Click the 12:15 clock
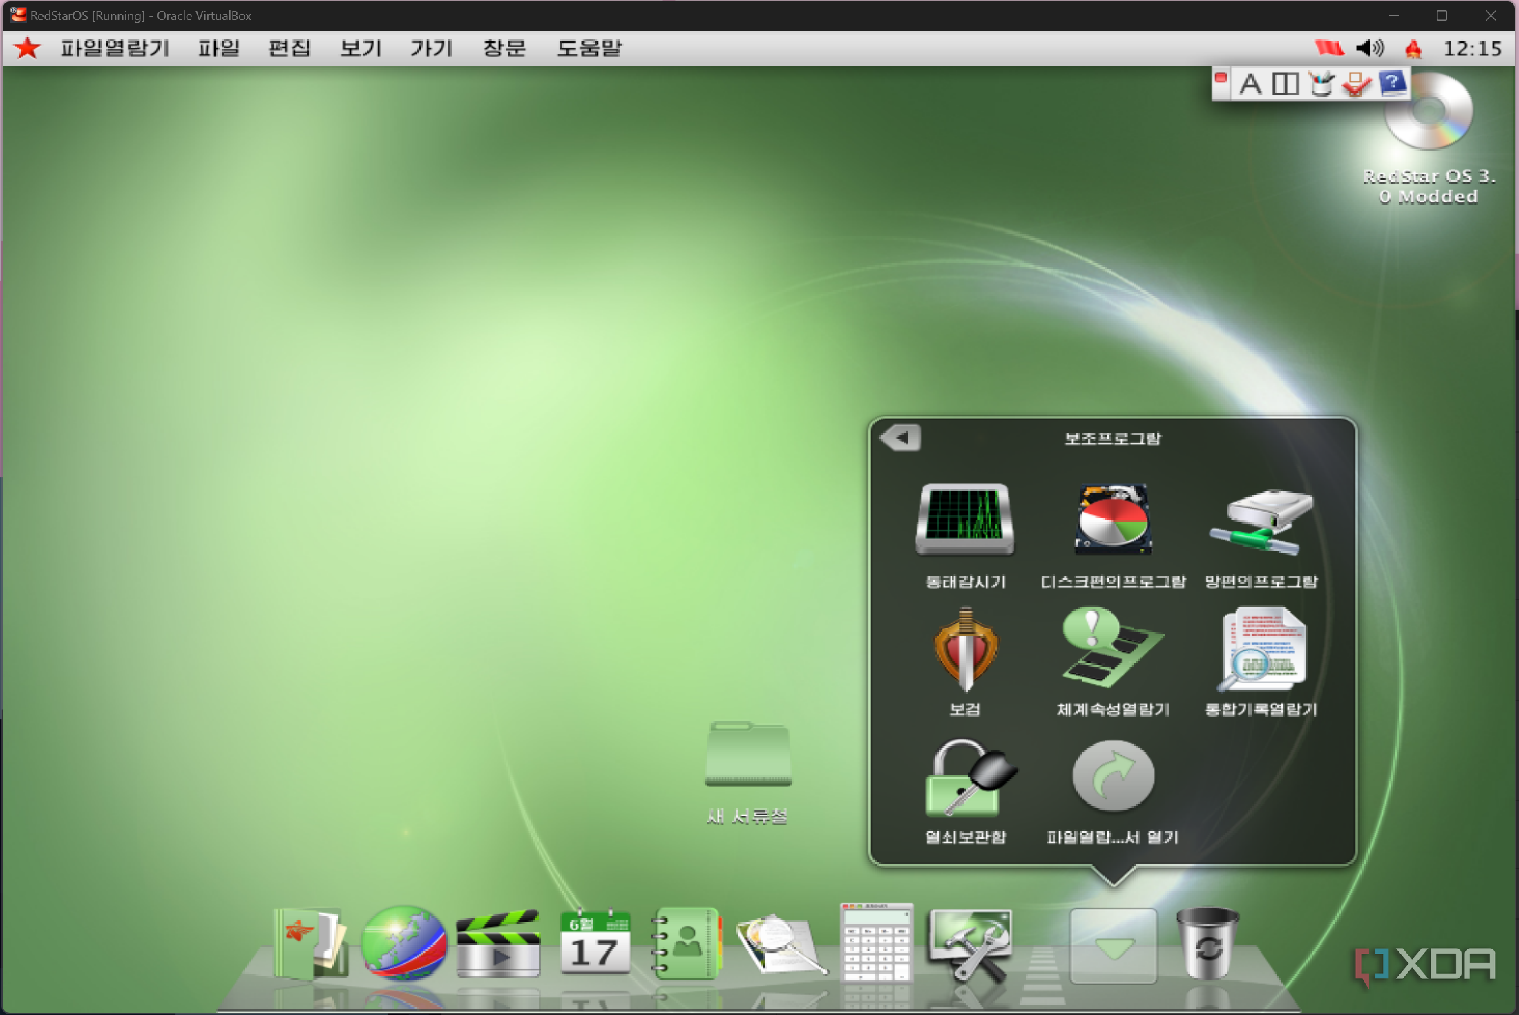The width and height of the screenshot is (1519, 1015). point(1473,48)
